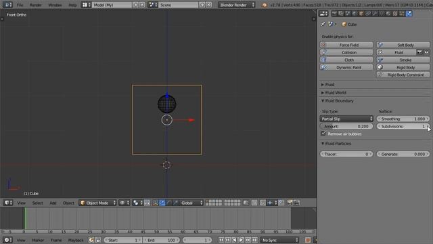This screenshot has width=433, height=244.
Task: Add a new screen layout next to Model (My)
Action: (x=135, y=5)
